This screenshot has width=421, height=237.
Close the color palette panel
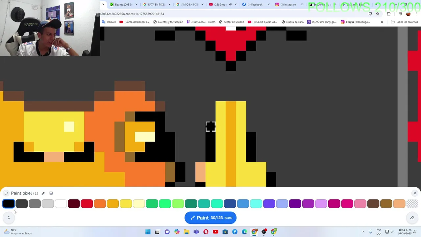pyautogui.click(x=415, y=193)
